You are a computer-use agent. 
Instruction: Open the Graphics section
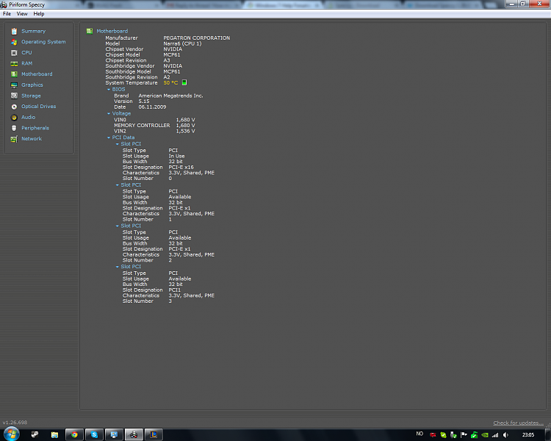coord(32,85)
